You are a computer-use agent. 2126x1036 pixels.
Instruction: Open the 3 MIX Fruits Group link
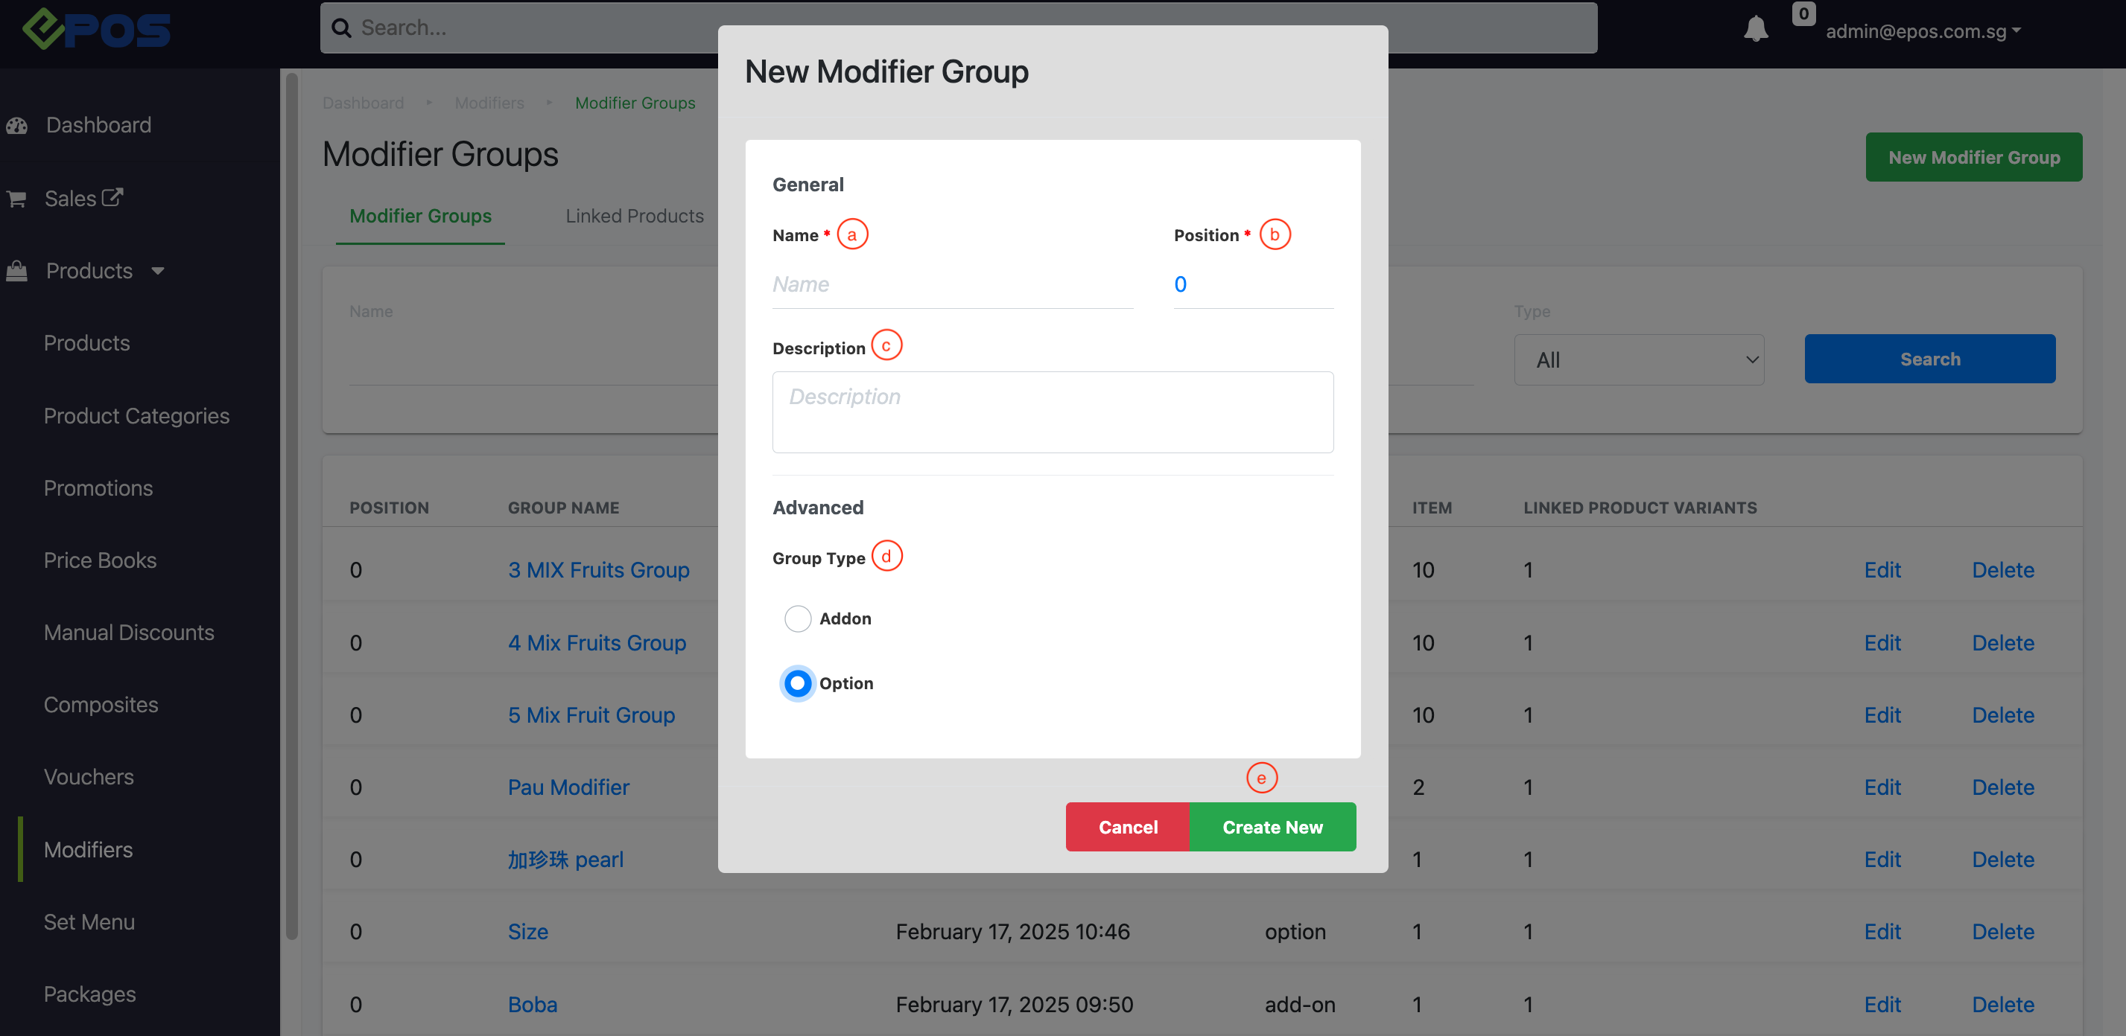click(x=598, y=570)
